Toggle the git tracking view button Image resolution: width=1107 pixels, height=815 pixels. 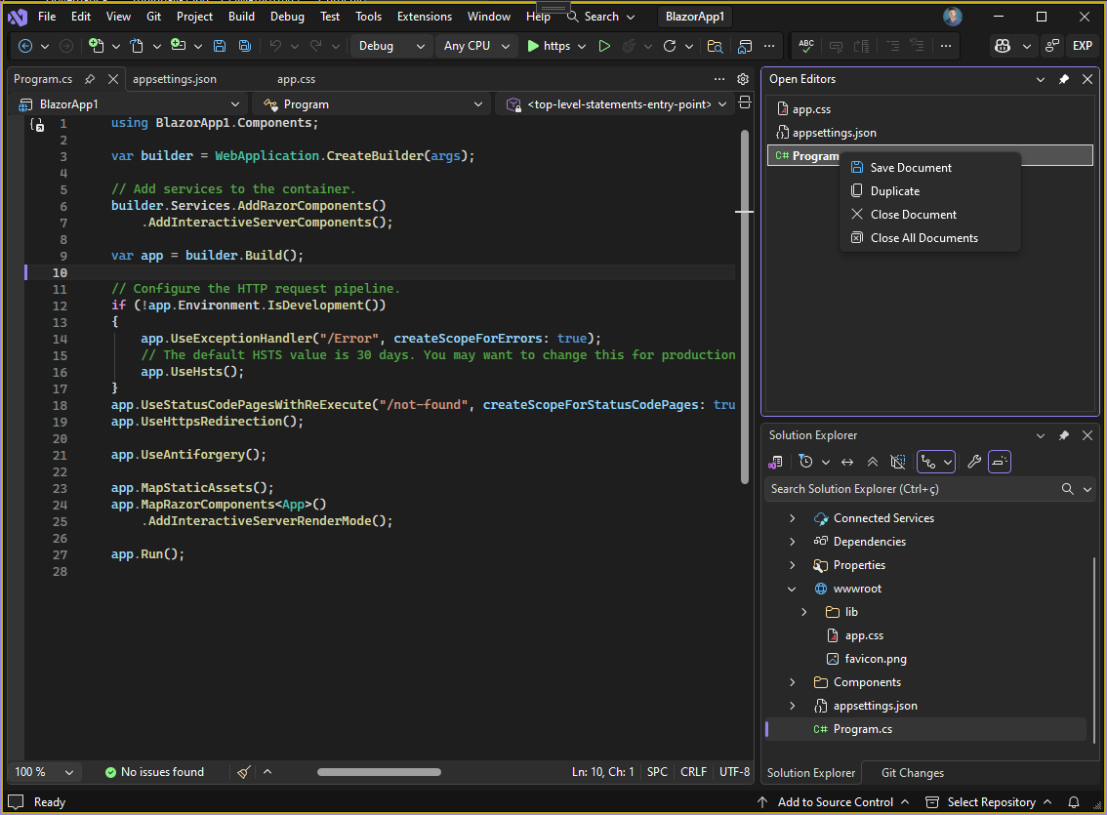[929, 463]
